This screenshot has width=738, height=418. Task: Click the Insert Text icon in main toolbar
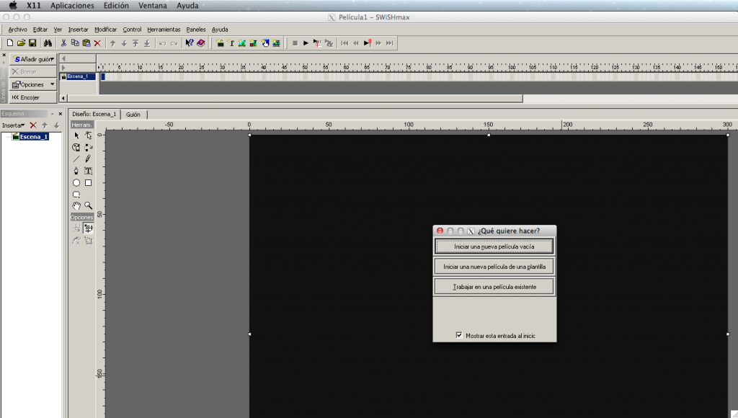click(x=231, y=43)
